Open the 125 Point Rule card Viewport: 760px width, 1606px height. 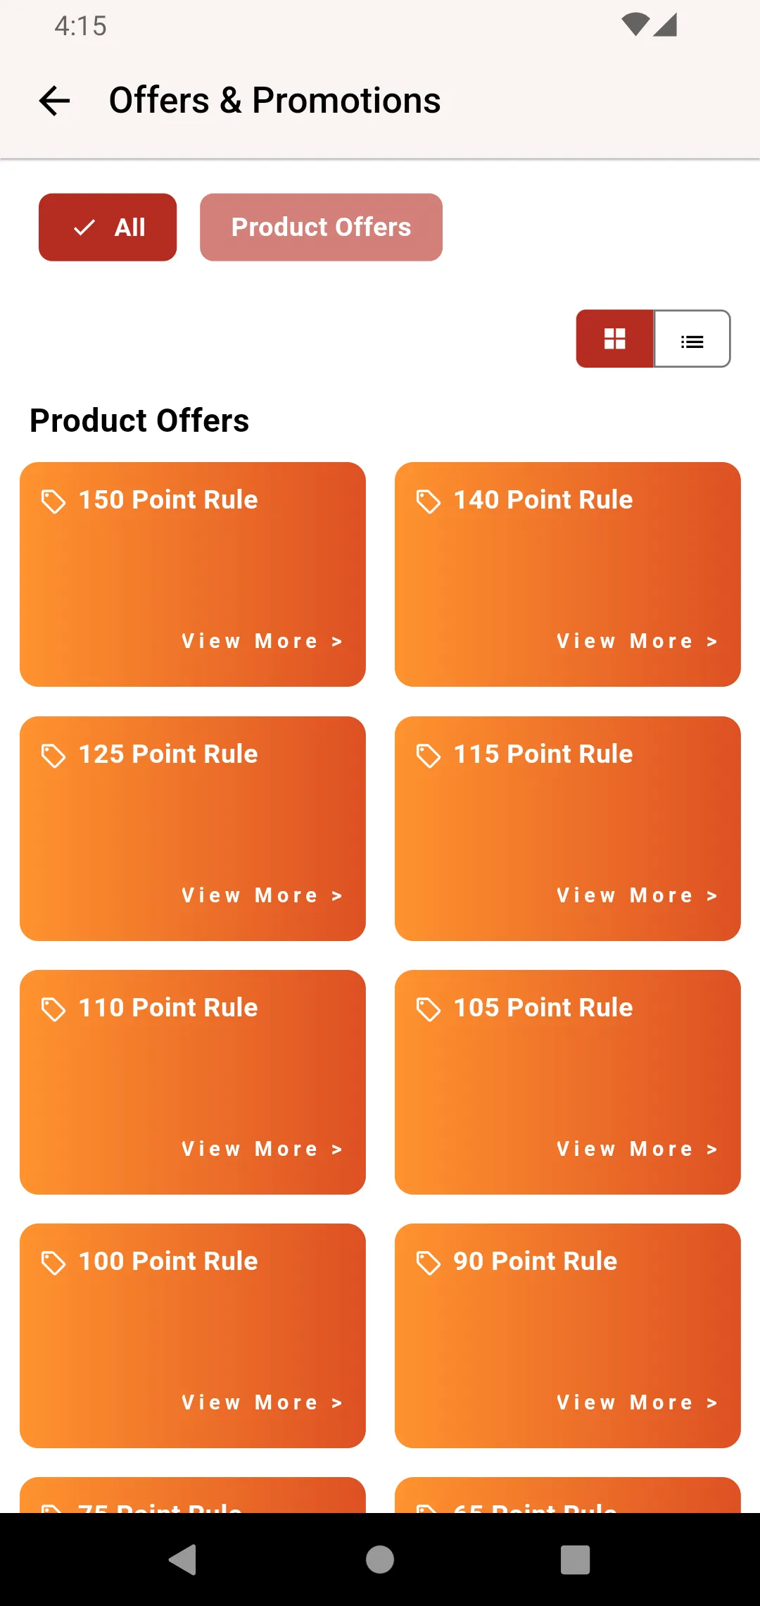(193, 828)
